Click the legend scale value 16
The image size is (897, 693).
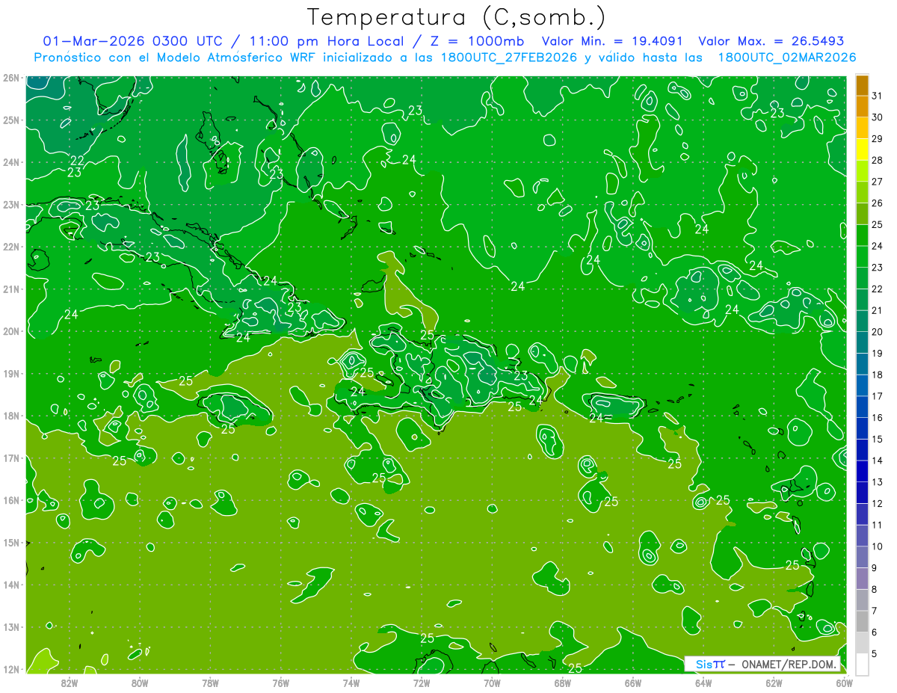point(877,417)
